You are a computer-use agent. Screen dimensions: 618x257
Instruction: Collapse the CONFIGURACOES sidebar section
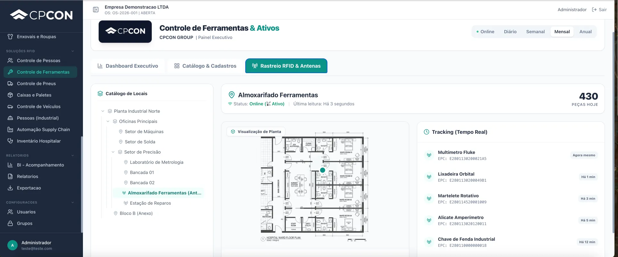tap(73, 202)
